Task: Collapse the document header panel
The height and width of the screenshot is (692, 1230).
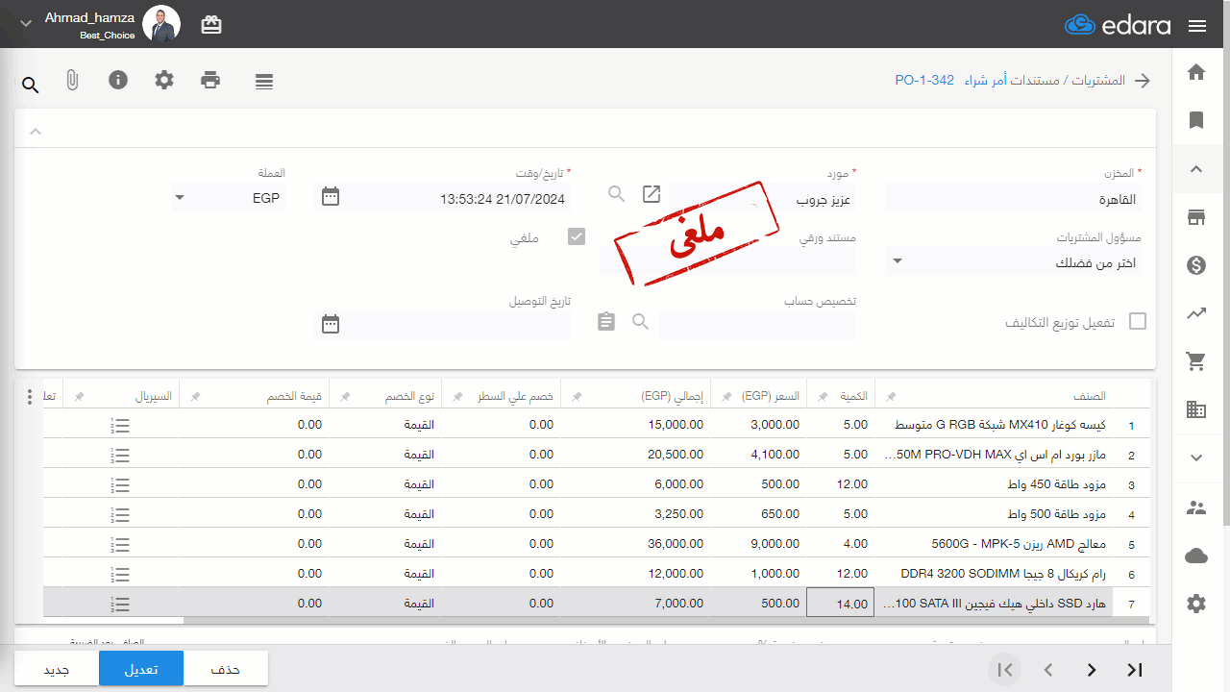Action: (x=36, y=130)
